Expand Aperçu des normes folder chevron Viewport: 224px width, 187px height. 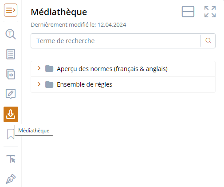[39, 68]
